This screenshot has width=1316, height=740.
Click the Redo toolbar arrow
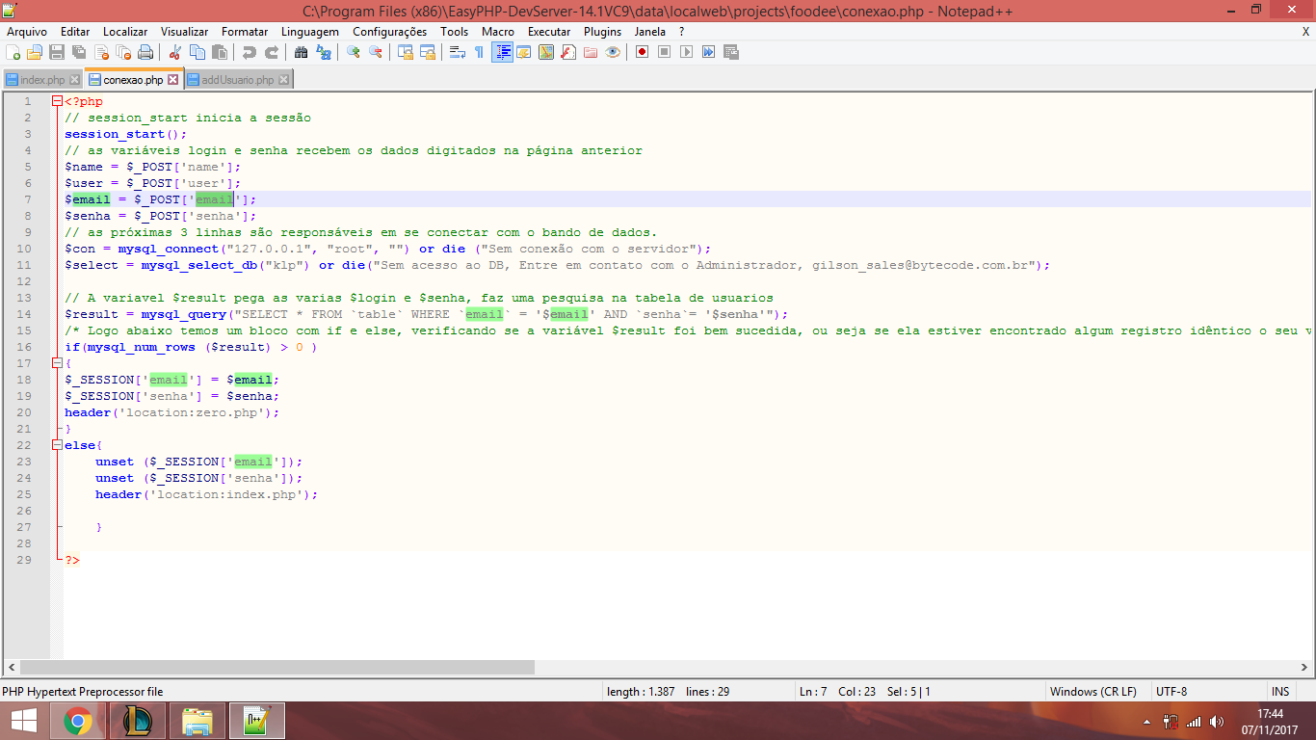tap(272, 52)
